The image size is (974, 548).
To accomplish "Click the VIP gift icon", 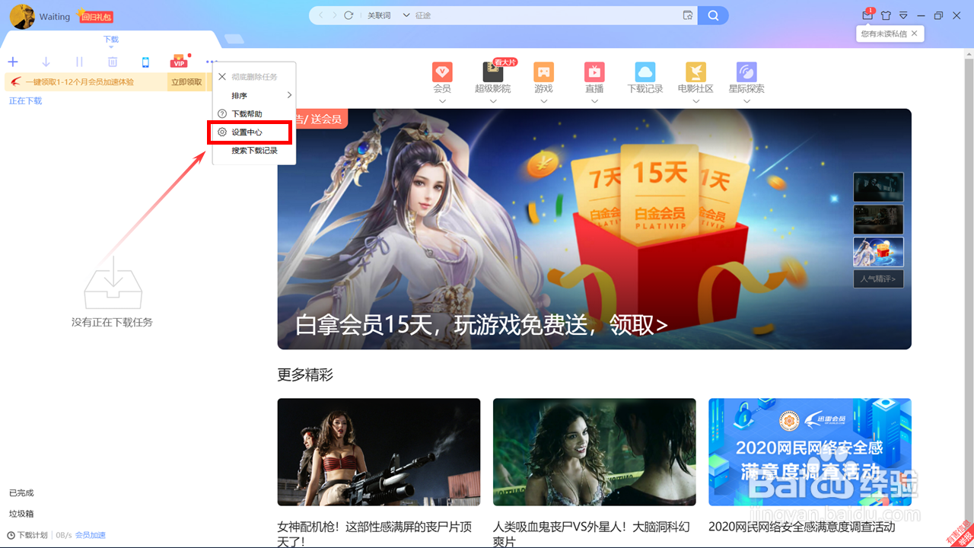I will (179, 62).
